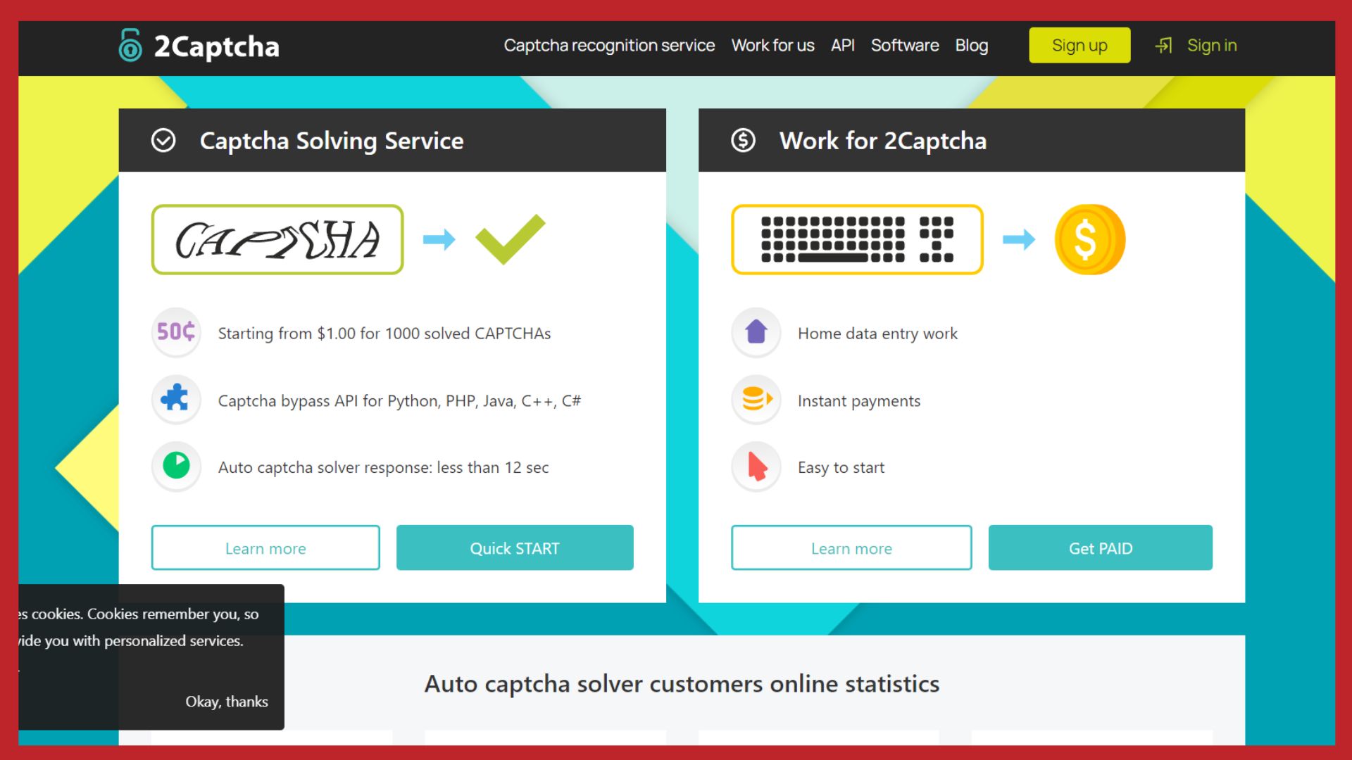1352x760 pixels.
Task: Click the purple home icon
Action: tap(756, 332)
